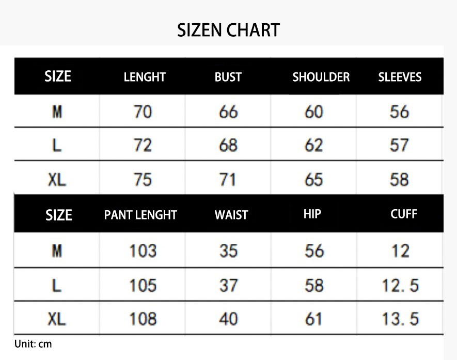
Task: Click the CUFF column header
Action: pyautogui.click(x=404, y=214)
